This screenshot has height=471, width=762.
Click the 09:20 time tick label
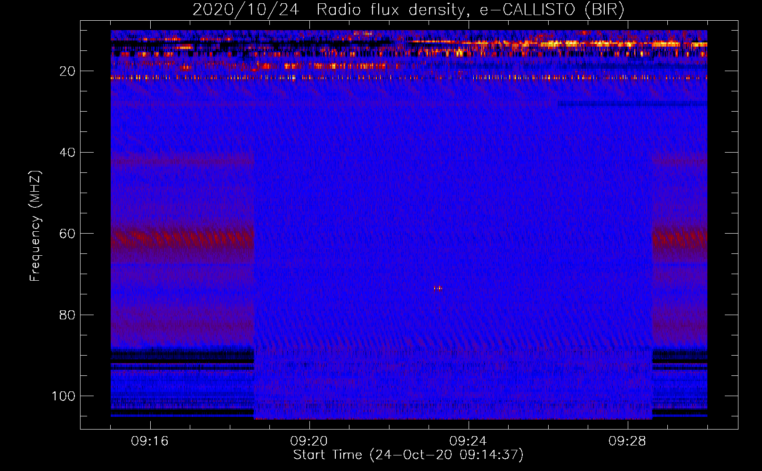309,441
